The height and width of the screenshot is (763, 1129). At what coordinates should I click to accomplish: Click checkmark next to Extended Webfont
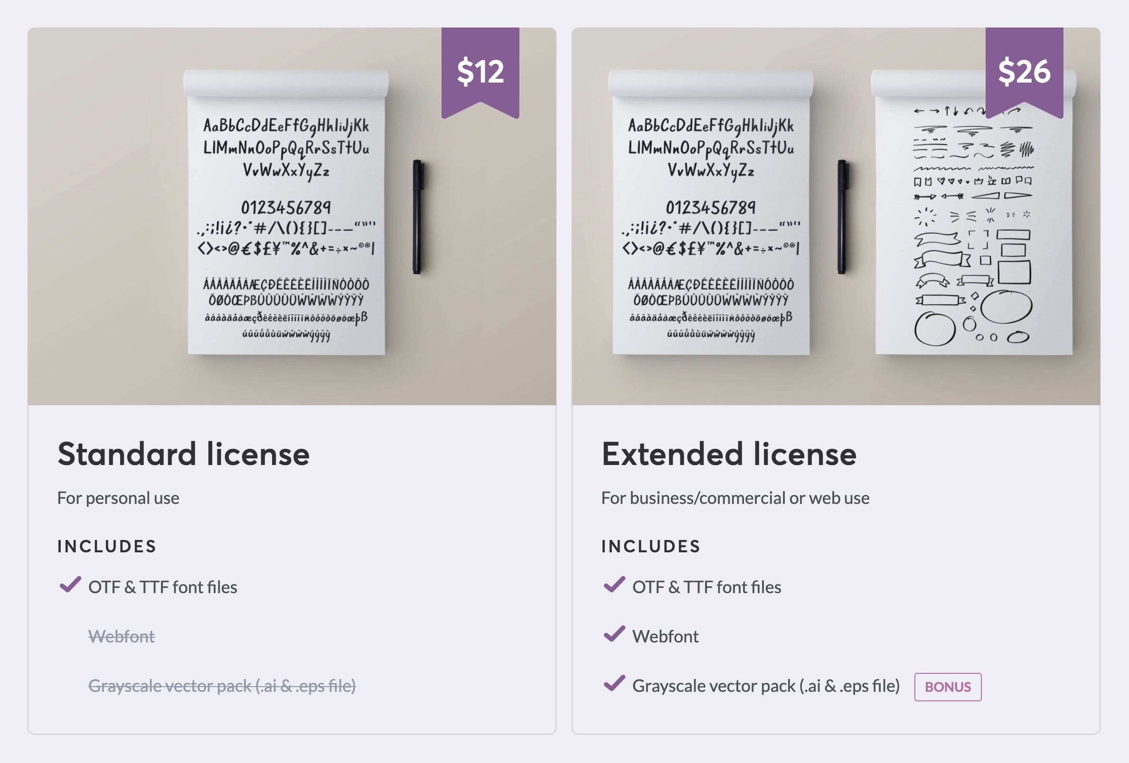[x=614, y=634]
